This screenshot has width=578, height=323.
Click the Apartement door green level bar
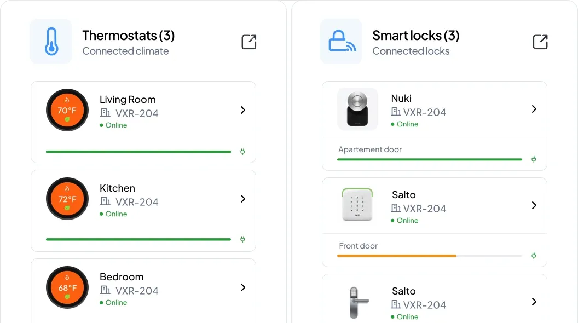(x=430, y=159)
